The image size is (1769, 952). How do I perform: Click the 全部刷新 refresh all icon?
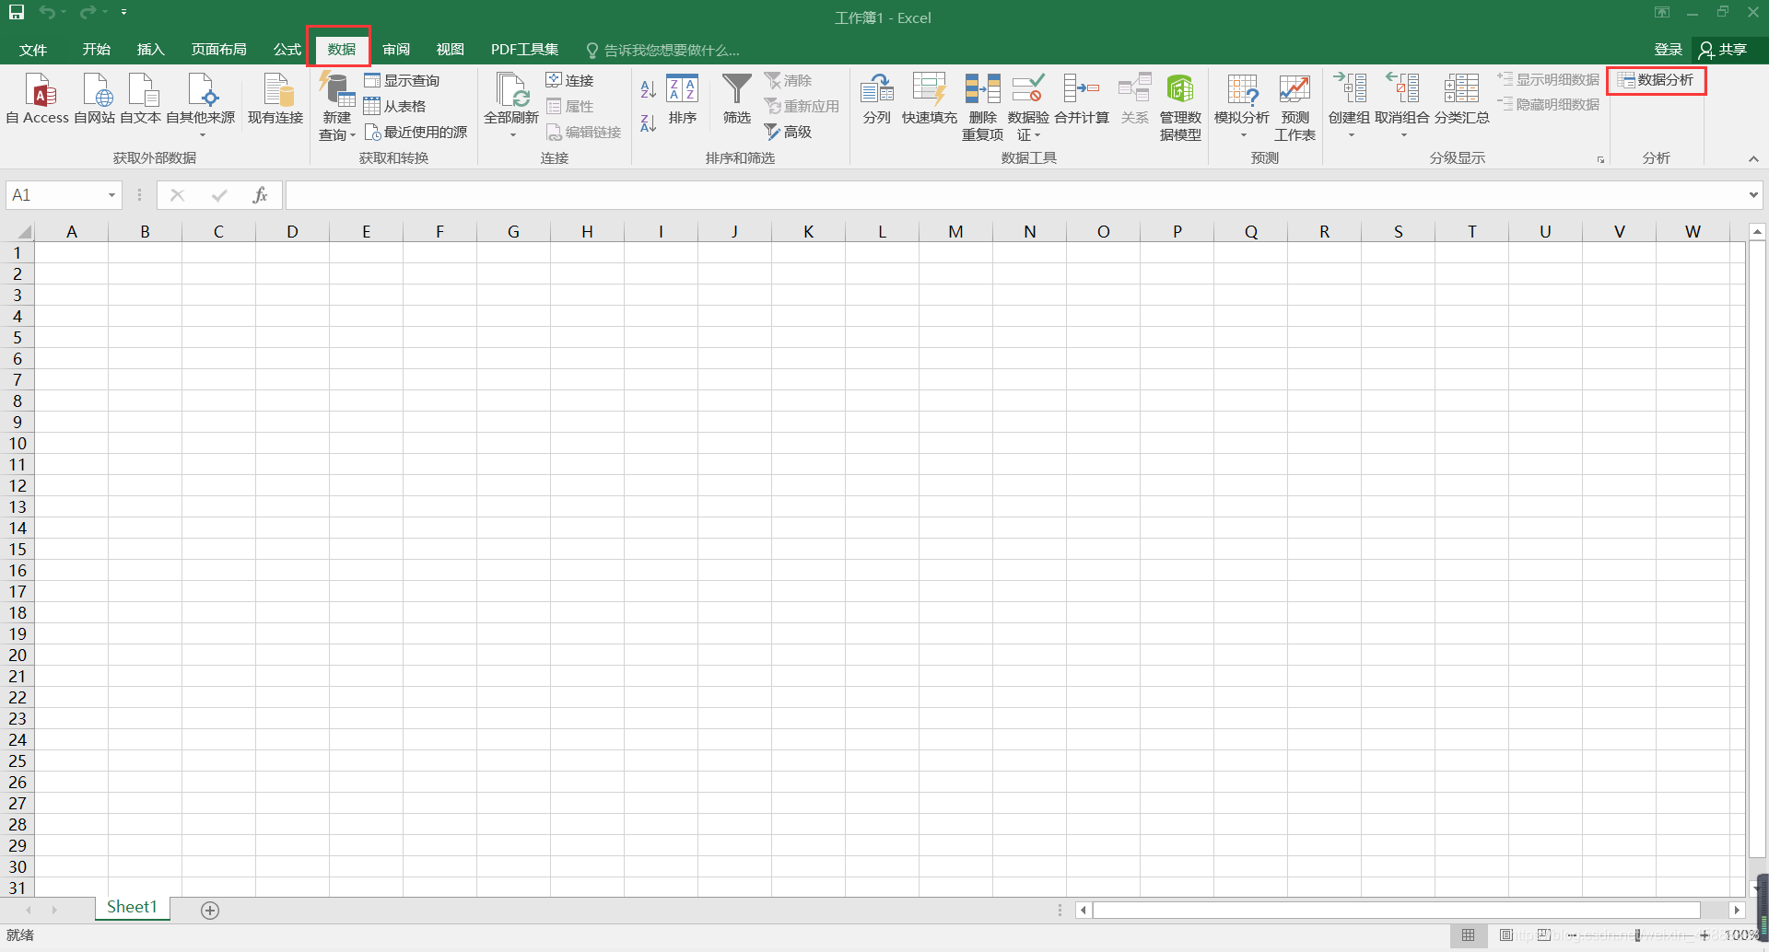click(511, 99)
